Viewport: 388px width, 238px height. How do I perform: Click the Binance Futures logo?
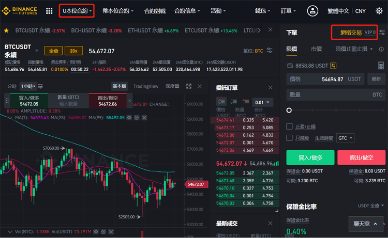tap(19, 11)
